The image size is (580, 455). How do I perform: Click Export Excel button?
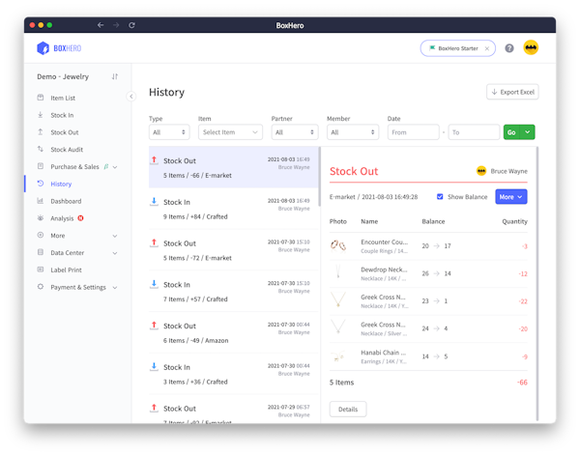click(x=512, y=92)
